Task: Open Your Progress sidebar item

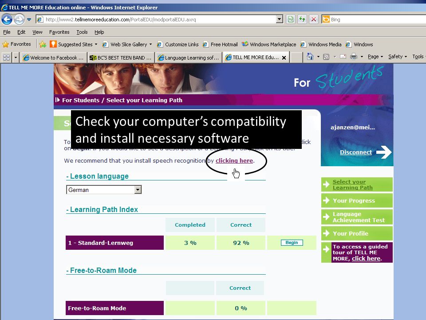Action: pyautogui.click(x=357, y=200)
